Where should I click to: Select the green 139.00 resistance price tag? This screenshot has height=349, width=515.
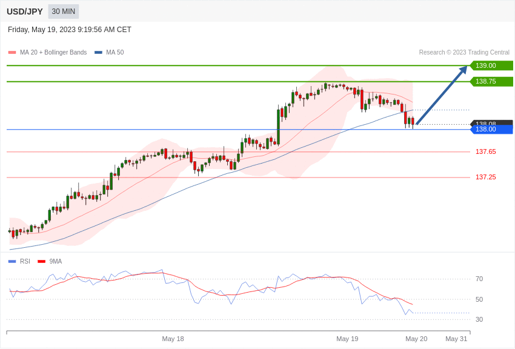pos(491,65)
